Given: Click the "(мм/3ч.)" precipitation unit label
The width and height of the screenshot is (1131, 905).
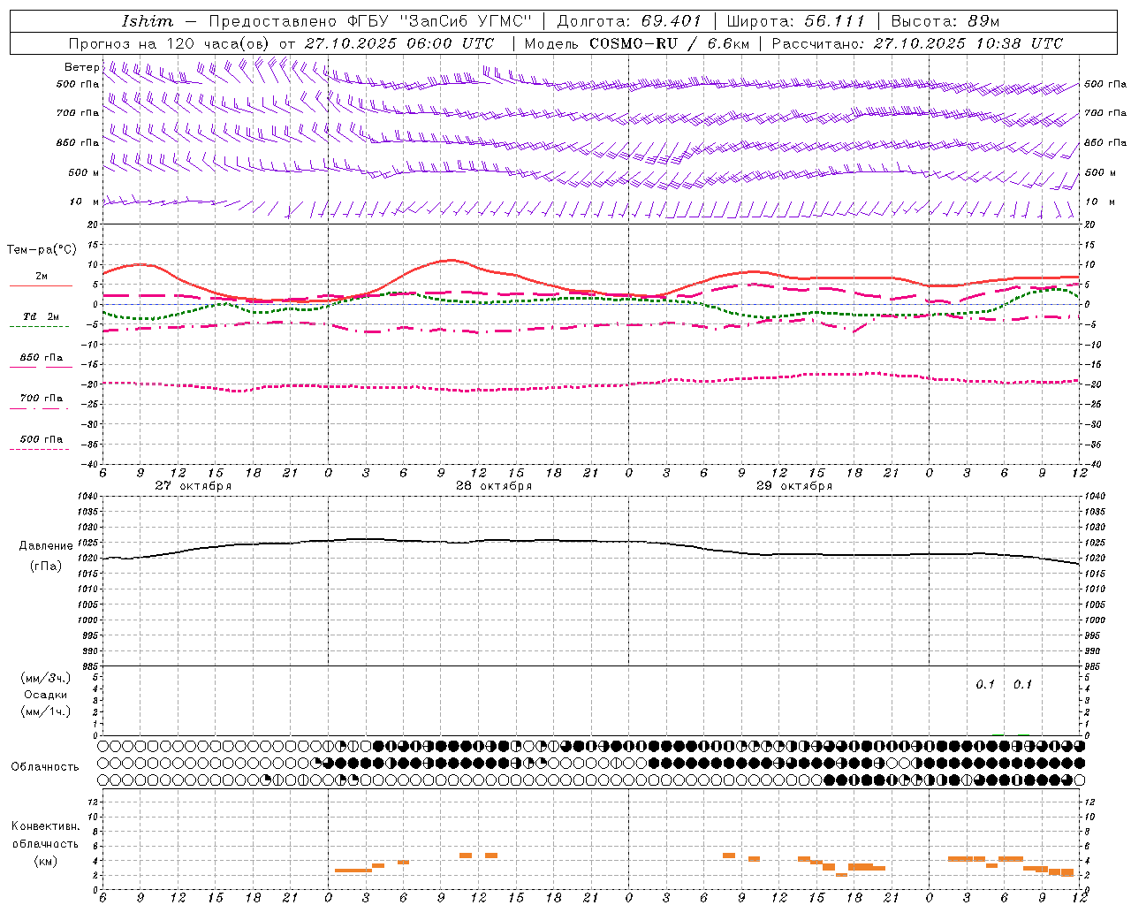Looking at the screenshot, I should (x=45, y=678).
